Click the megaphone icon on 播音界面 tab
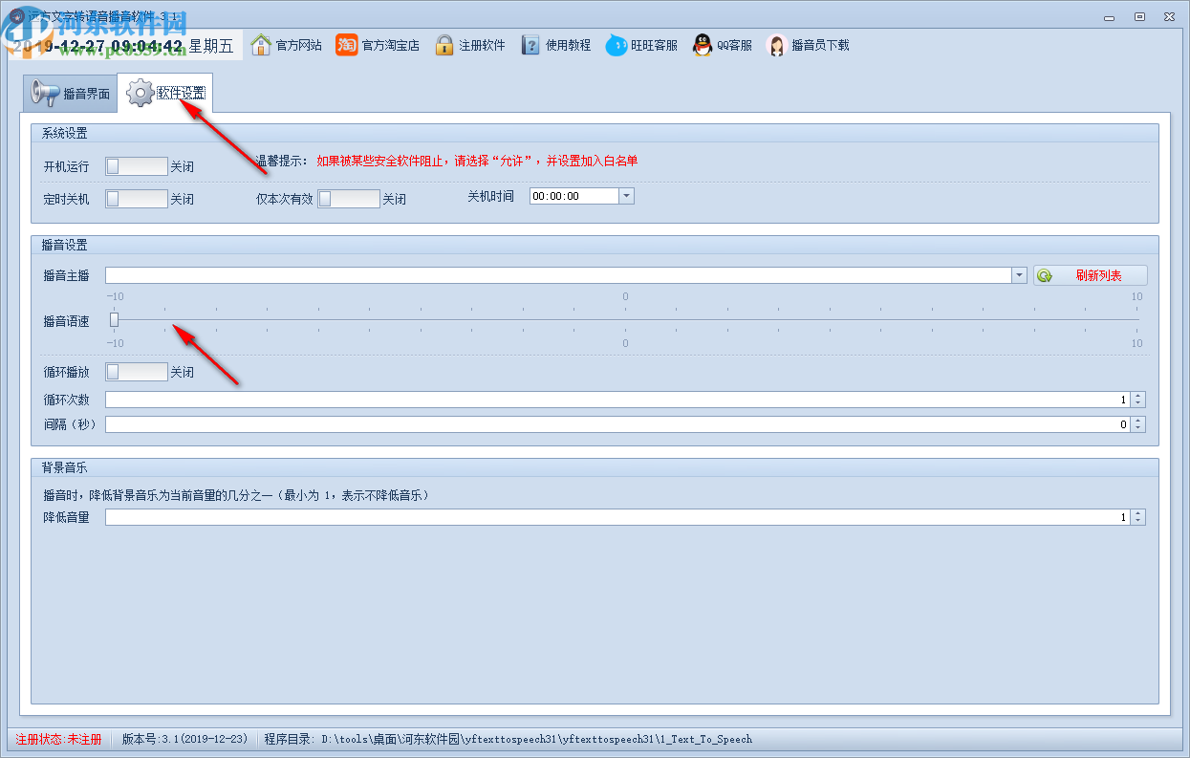Image resolution: width=1190 pixels, height=758 pixels. 45,93
